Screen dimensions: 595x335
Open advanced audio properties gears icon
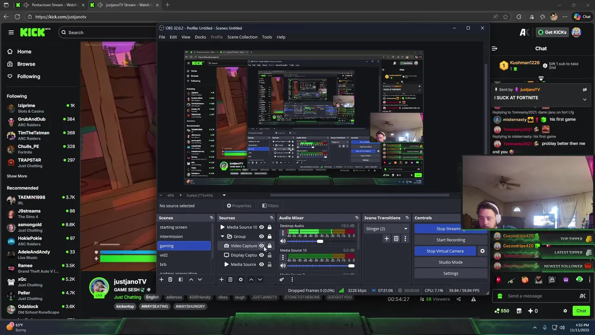tap(282, 280)
